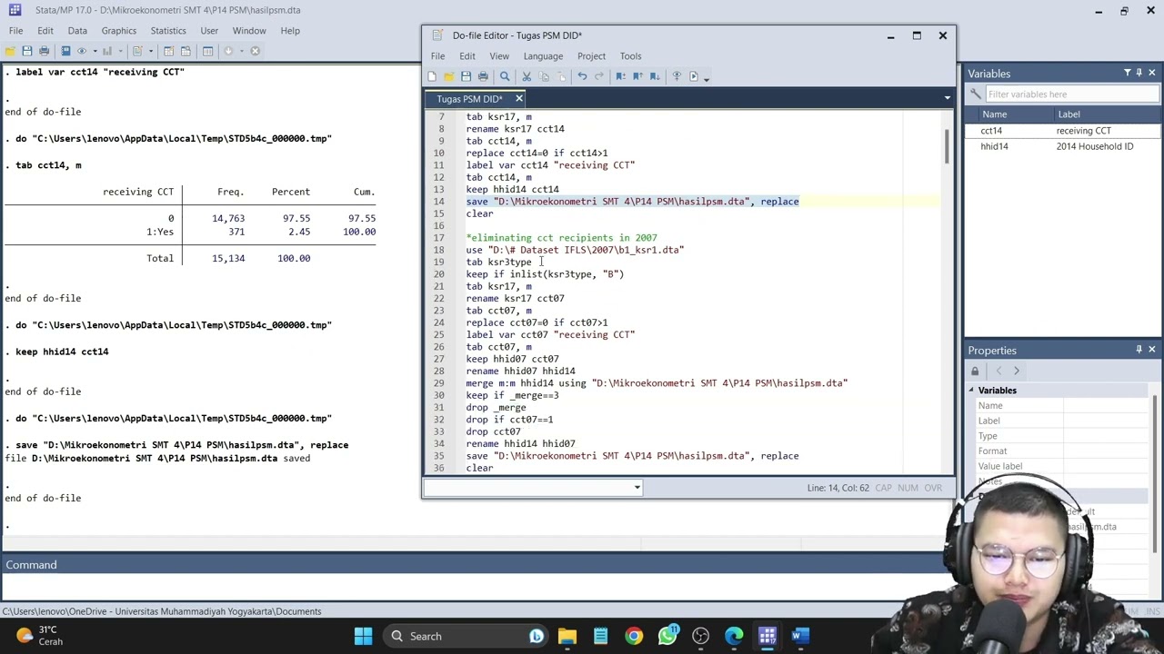This screenshot has width=1164, height=654.
Task: Open Microsoft Word from the taskbar
Action: (799, 636)
